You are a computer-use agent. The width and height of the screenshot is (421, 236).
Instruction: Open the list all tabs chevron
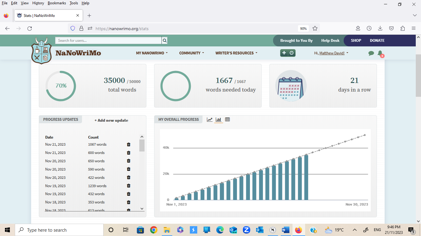(415, 15)
